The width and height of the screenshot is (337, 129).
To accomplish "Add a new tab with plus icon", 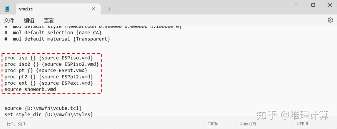I will [110, 9].
